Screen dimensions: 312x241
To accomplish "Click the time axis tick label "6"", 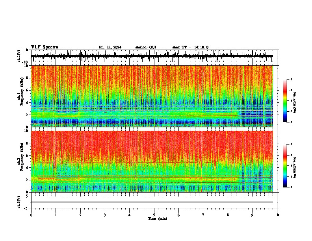I will pos(178,215).
